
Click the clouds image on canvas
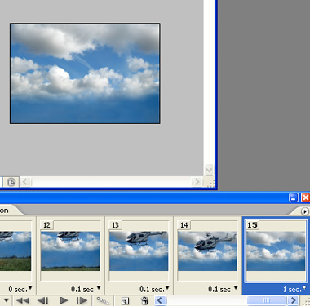coord(85,73)
